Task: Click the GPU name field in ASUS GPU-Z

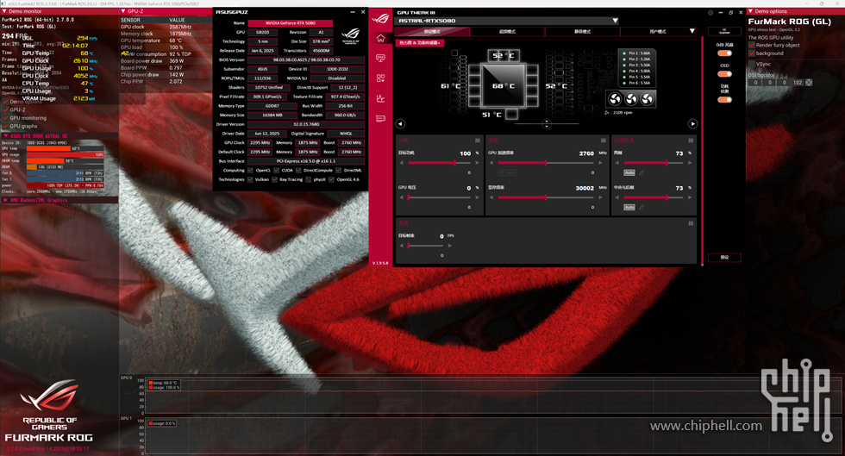Action: [290, 23]
